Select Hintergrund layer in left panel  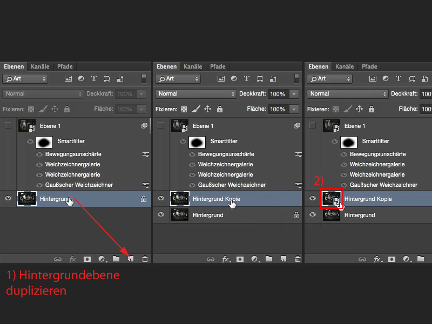(x=76, y=199)
